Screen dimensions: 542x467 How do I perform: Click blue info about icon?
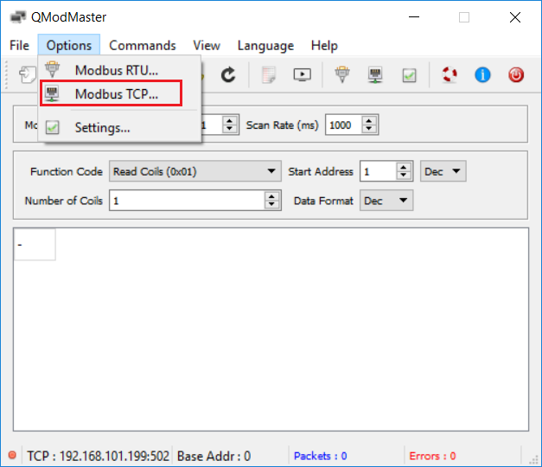[482, 74]
